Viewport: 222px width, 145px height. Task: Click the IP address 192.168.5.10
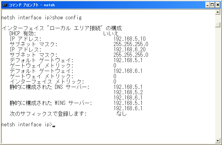[x=130, y=39]
